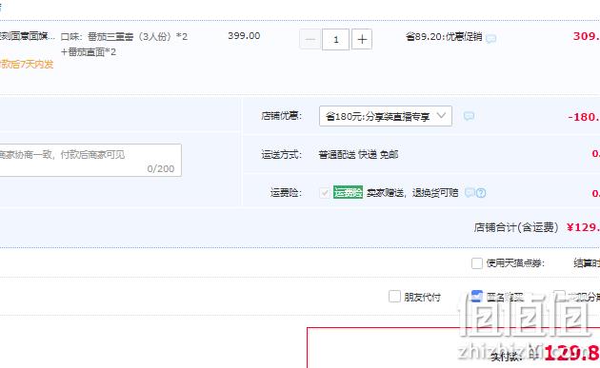The width and height of the screenshot is (600, 368).
Task: Check the 朋友代付 checkbox
Action: [394, 296]
